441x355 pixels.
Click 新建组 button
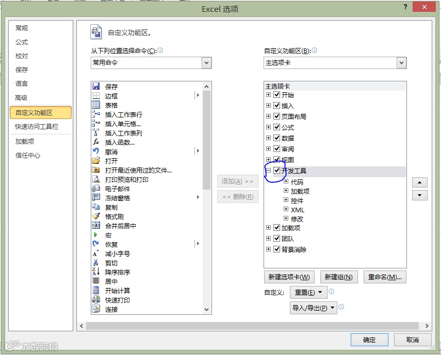pos(339,277)
